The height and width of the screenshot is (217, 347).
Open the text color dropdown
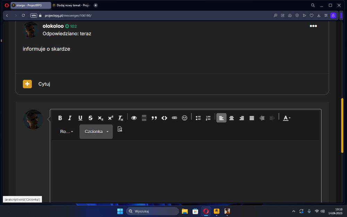[x=287, y=118]
